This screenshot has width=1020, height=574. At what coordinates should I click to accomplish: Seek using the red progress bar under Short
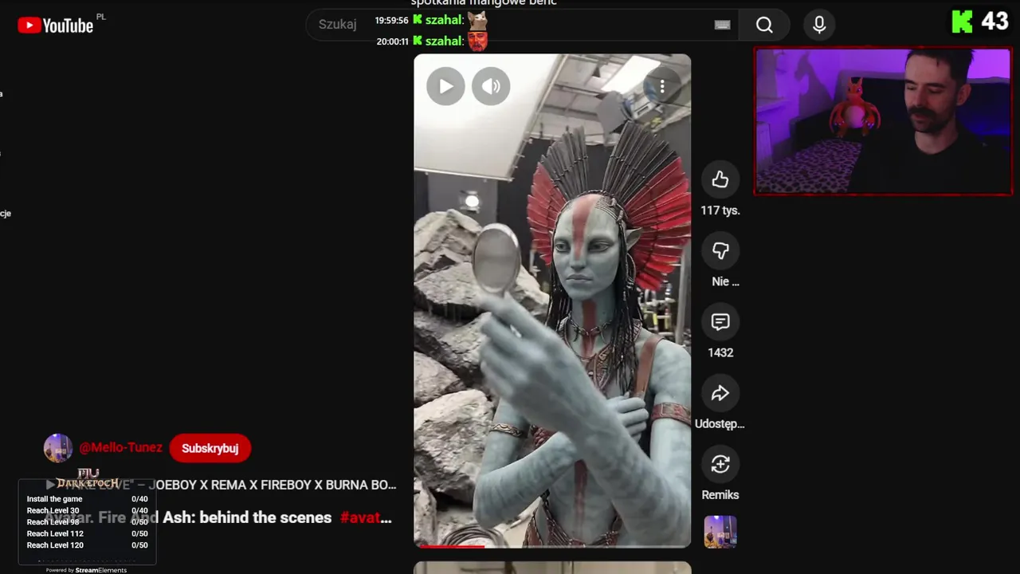tap(552, 546)
